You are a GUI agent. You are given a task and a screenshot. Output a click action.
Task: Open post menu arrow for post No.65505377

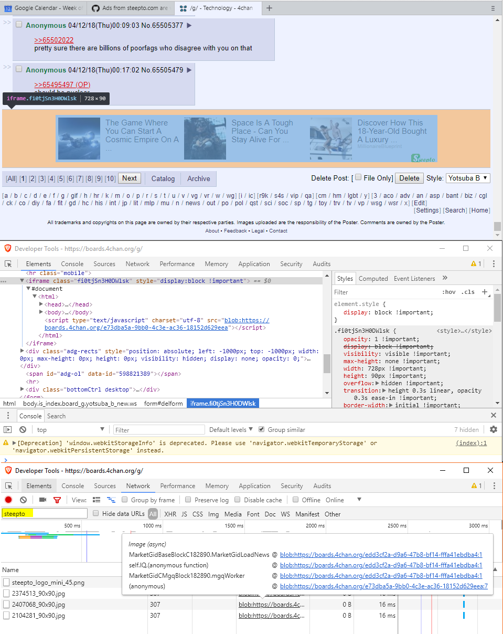click(189, 25)
